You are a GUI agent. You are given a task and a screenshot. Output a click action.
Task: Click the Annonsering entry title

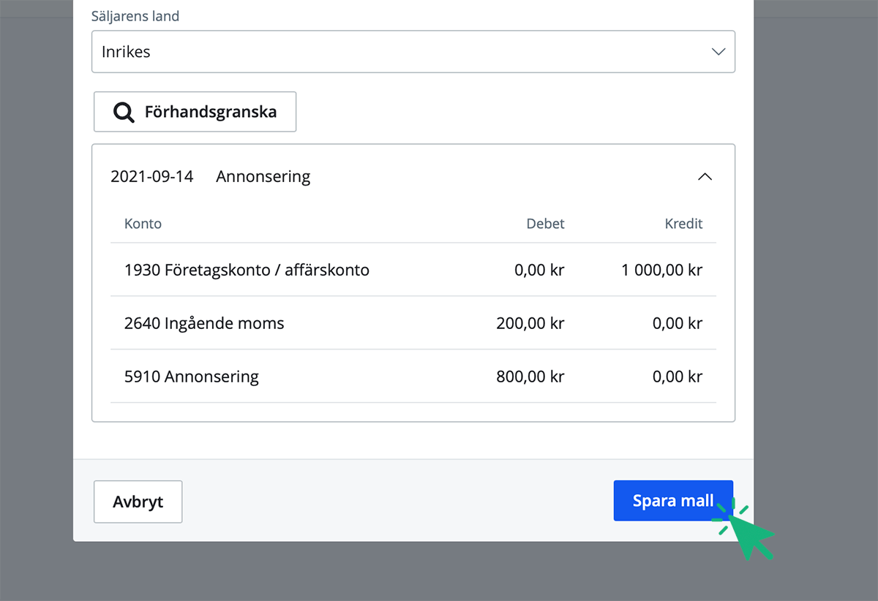263,176
